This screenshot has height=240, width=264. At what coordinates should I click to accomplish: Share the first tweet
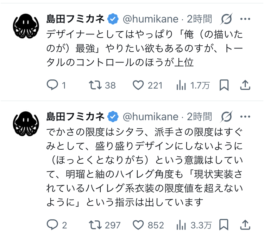245,85
